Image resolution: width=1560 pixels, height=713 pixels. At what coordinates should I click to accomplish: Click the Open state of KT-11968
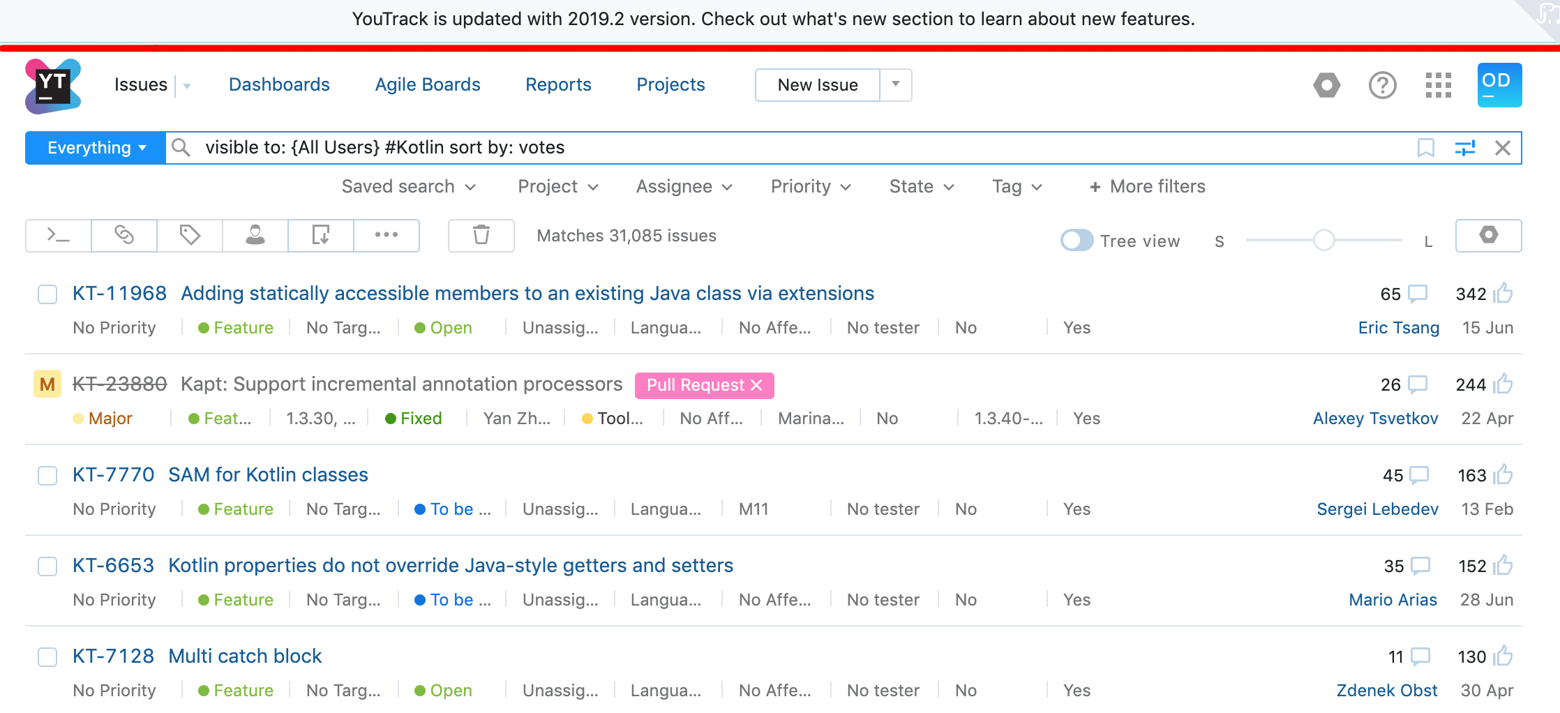pos(443,328)
